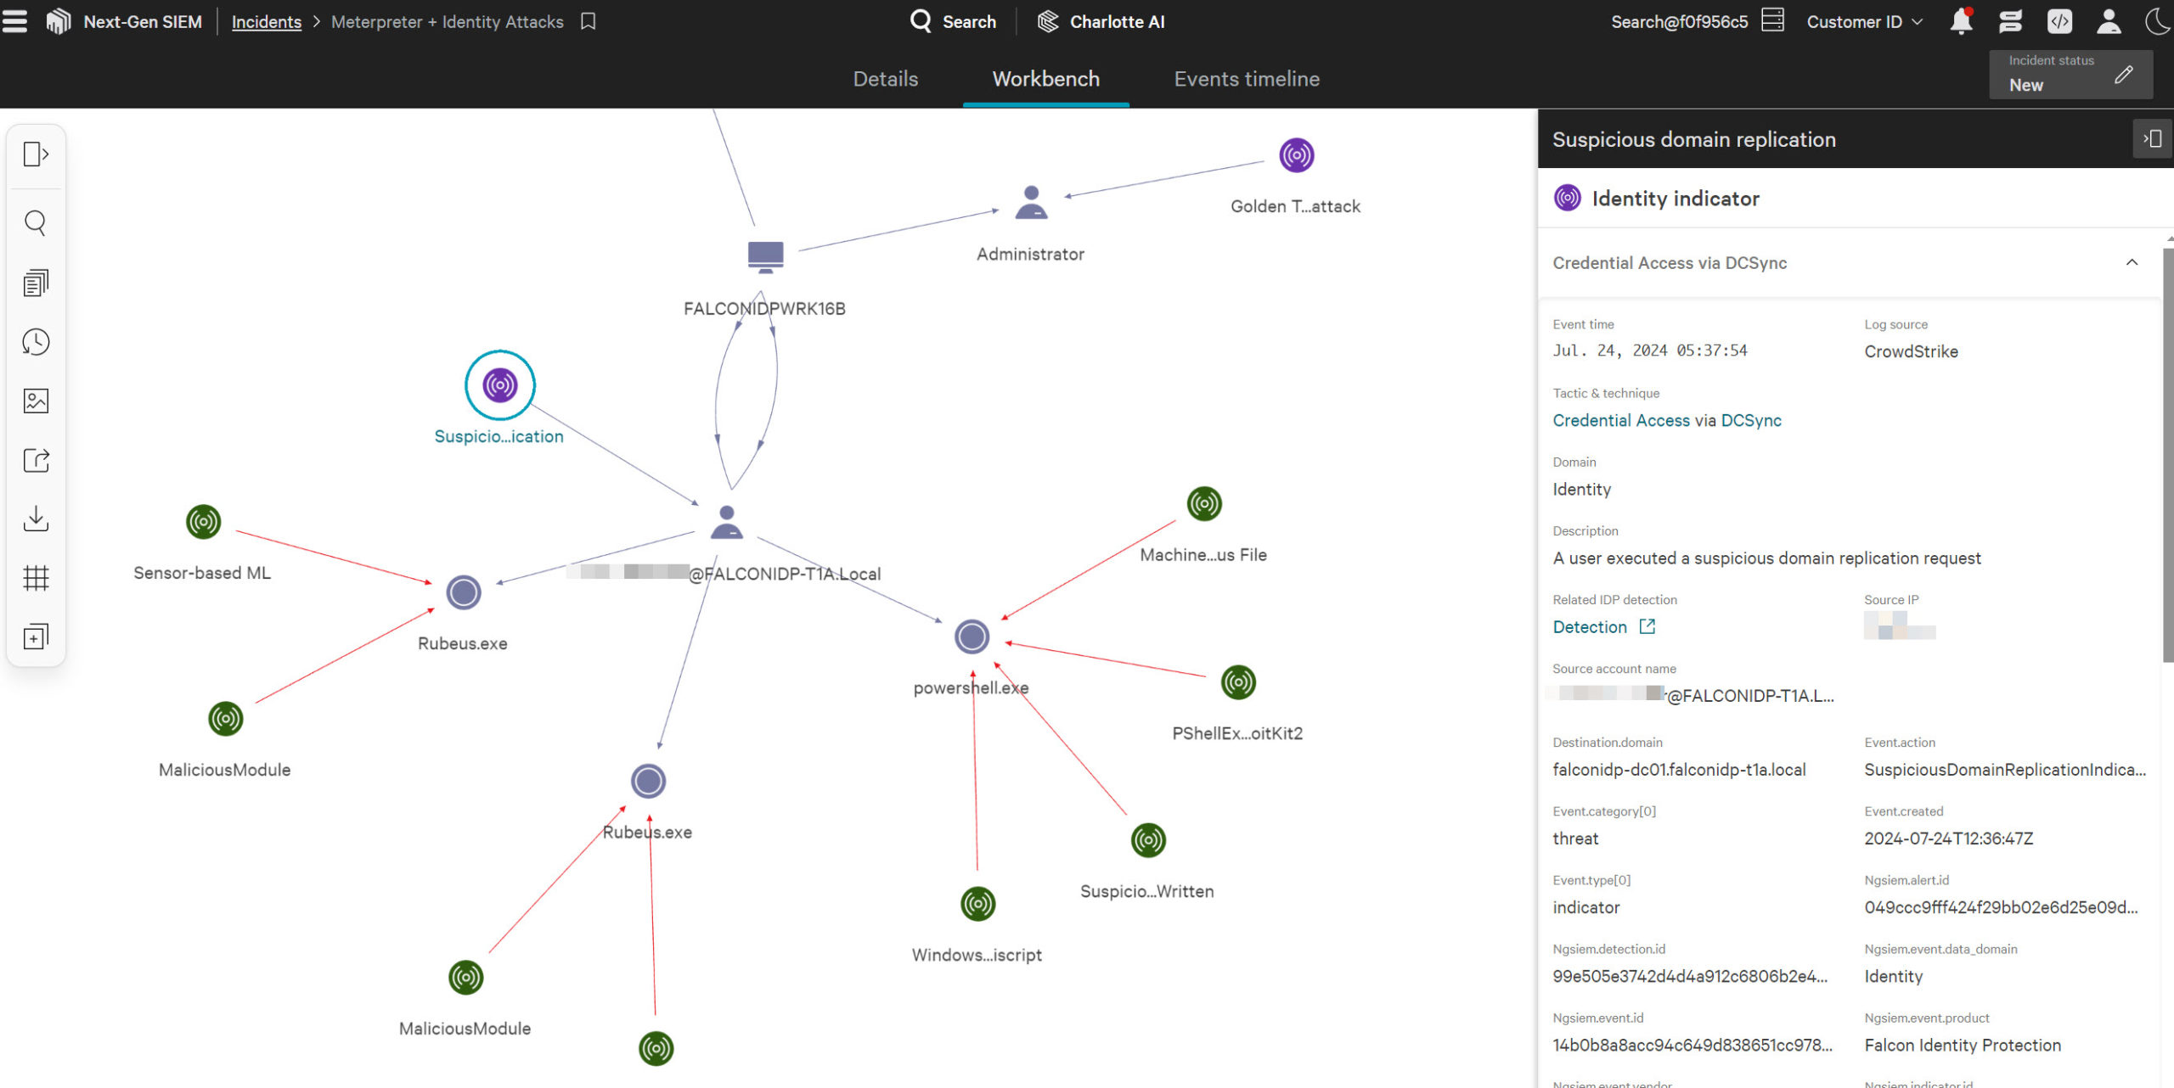Click the Search@f0f956c5 label
The image size is (2174, 1088).
[x=1679, y=22]
